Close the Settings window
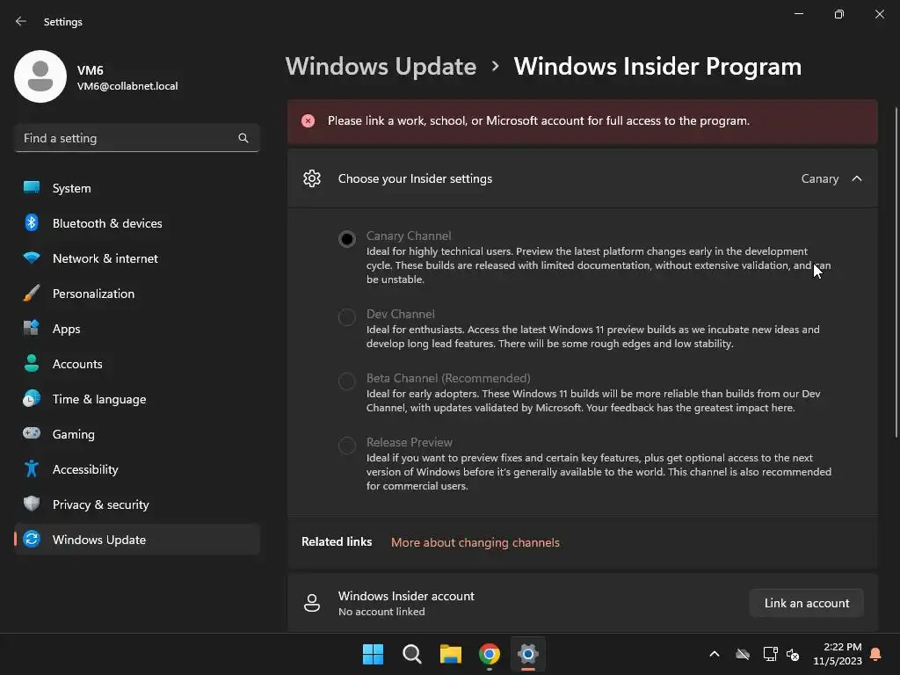 tap(880, 14)
